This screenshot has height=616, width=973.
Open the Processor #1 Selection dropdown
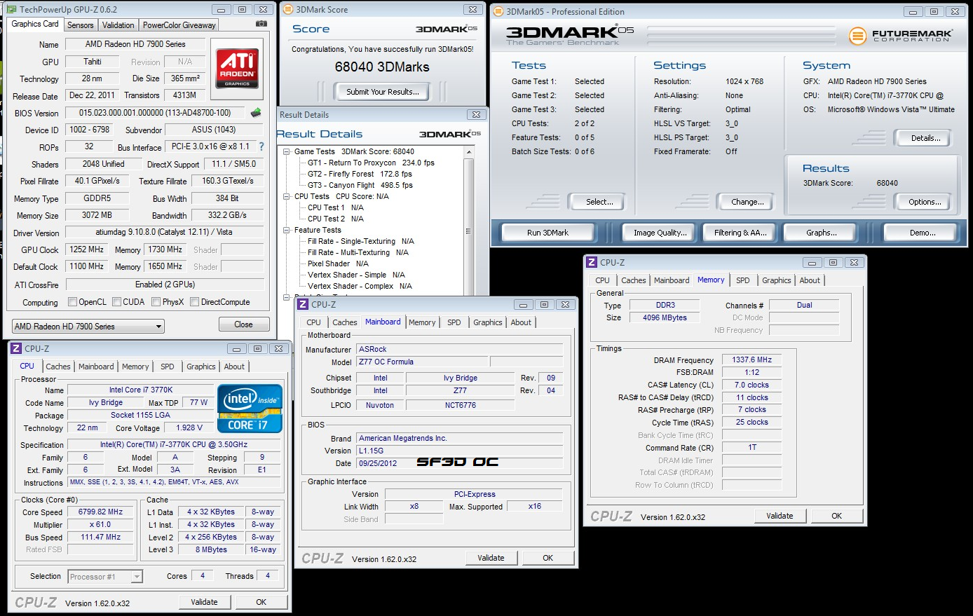(x=105, y=577)
